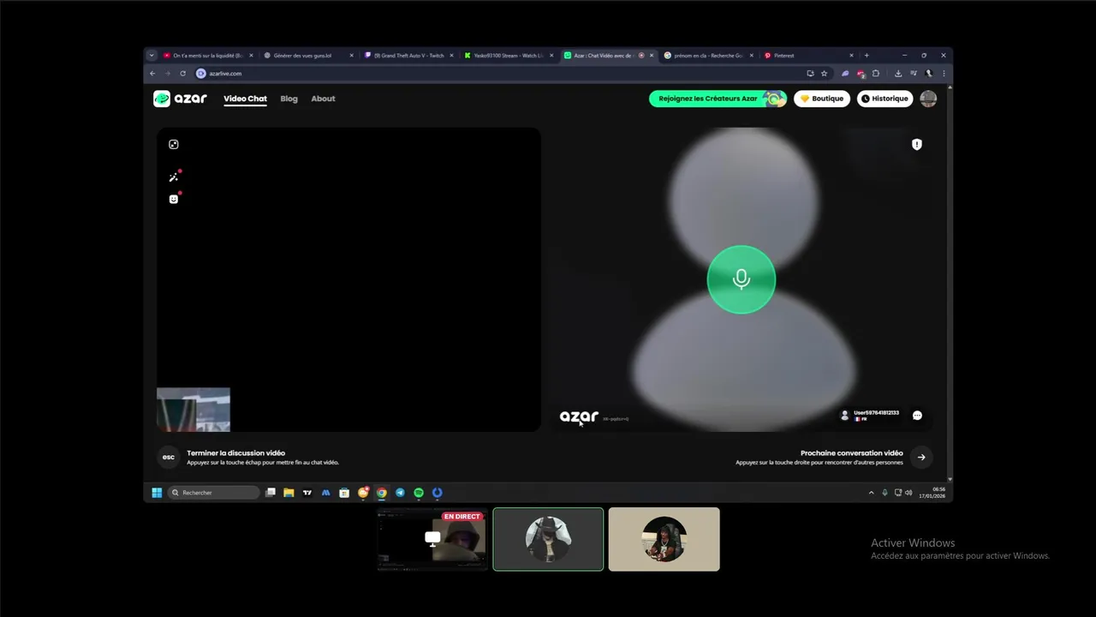Click the install app icon in address bar
Screen dimensions: 1096x617
pos(810,74)
